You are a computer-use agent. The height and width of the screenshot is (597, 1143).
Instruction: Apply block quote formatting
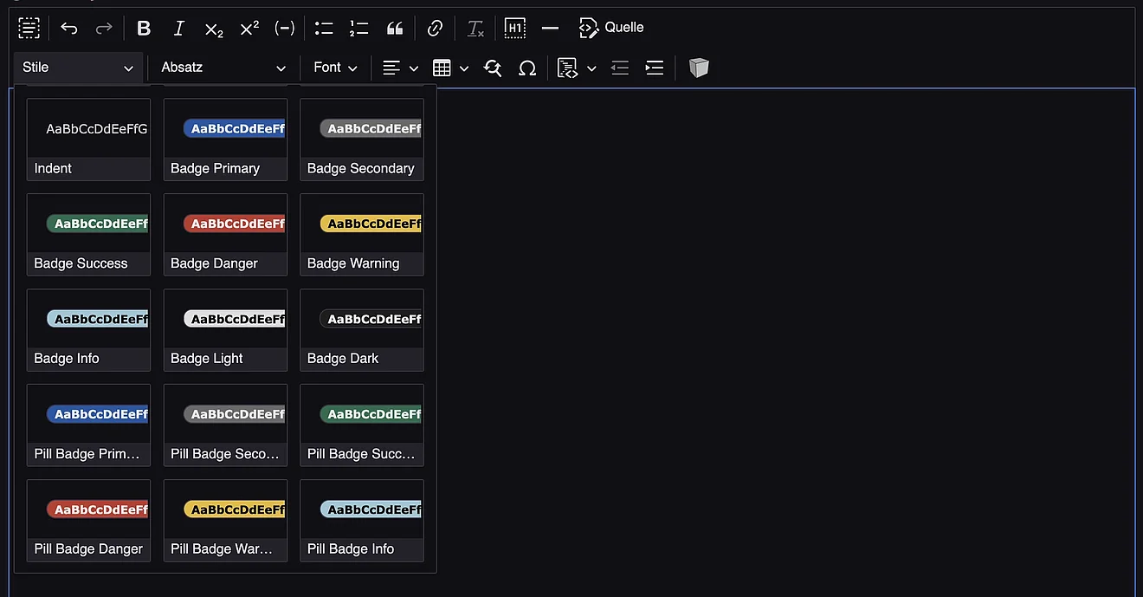tap(395, 29)
